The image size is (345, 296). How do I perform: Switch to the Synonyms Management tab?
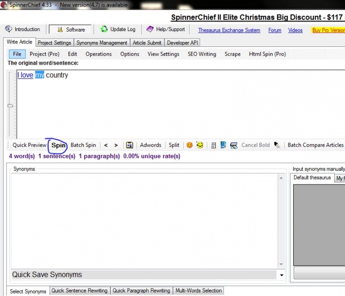coord(102,43)
